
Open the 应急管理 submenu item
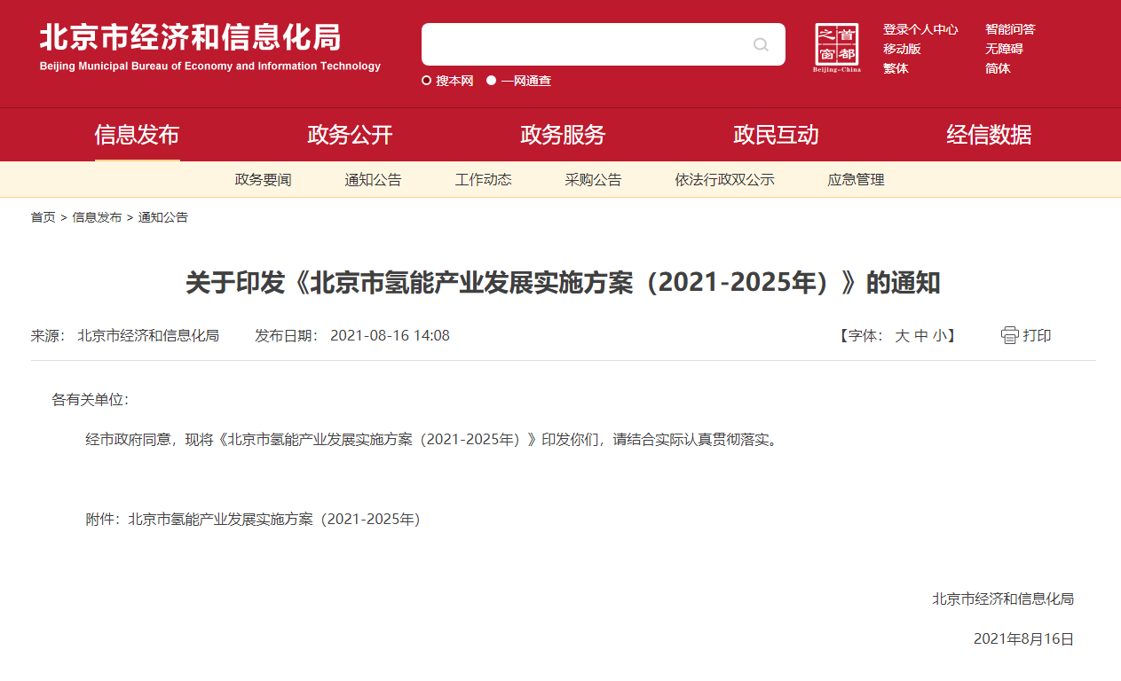tap(856, 180)
